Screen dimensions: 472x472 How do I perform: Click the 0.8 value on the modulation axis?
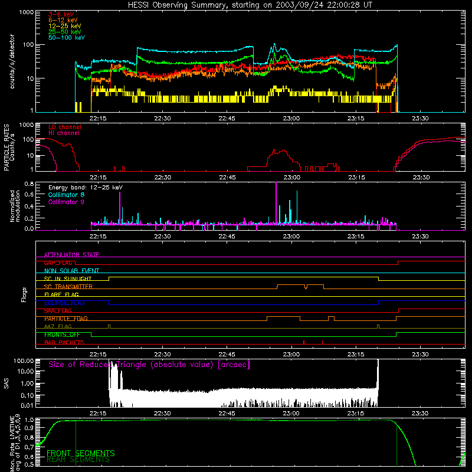click(29, 183)
